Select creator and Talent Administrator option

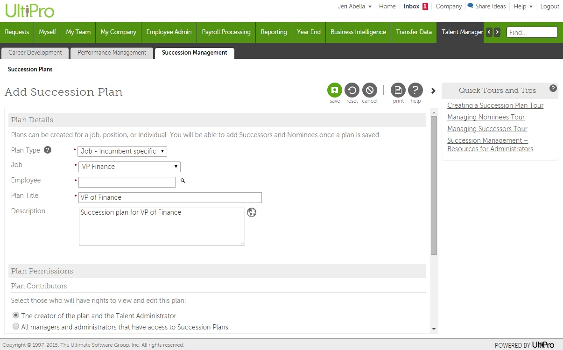click(x=16, y=315)
